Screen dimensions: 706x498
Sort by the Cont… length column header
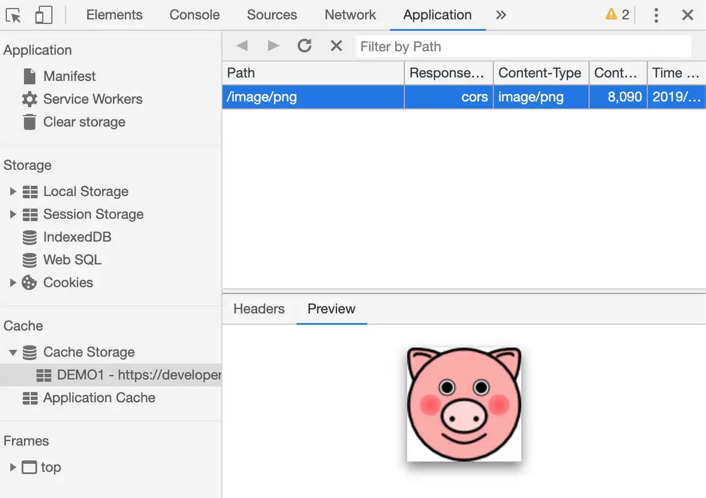click(618, 73)
